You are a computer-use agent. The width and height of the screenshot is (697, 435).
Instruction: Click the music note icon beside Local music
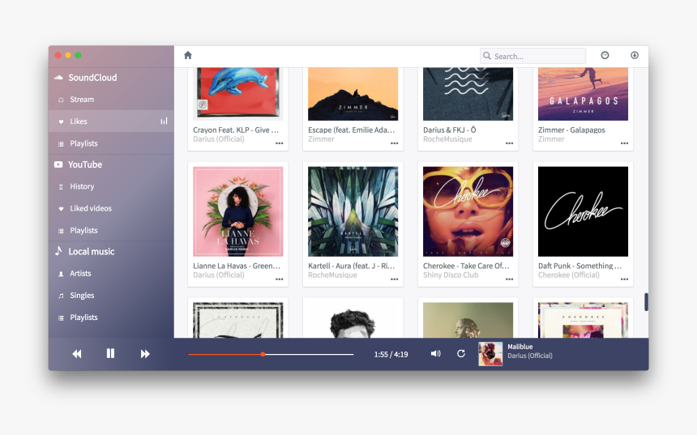pyautogui.click(x=58, y=250)
